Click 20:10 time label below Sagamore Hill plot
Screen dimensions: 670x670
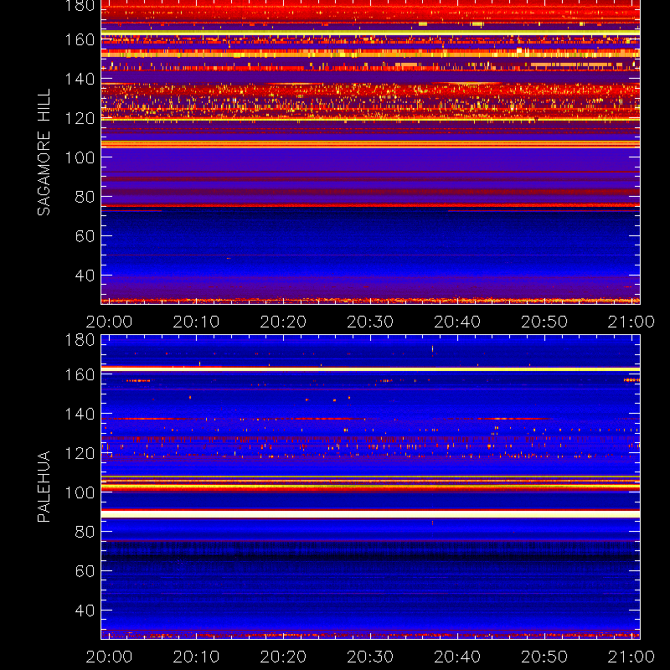(196, 322)
